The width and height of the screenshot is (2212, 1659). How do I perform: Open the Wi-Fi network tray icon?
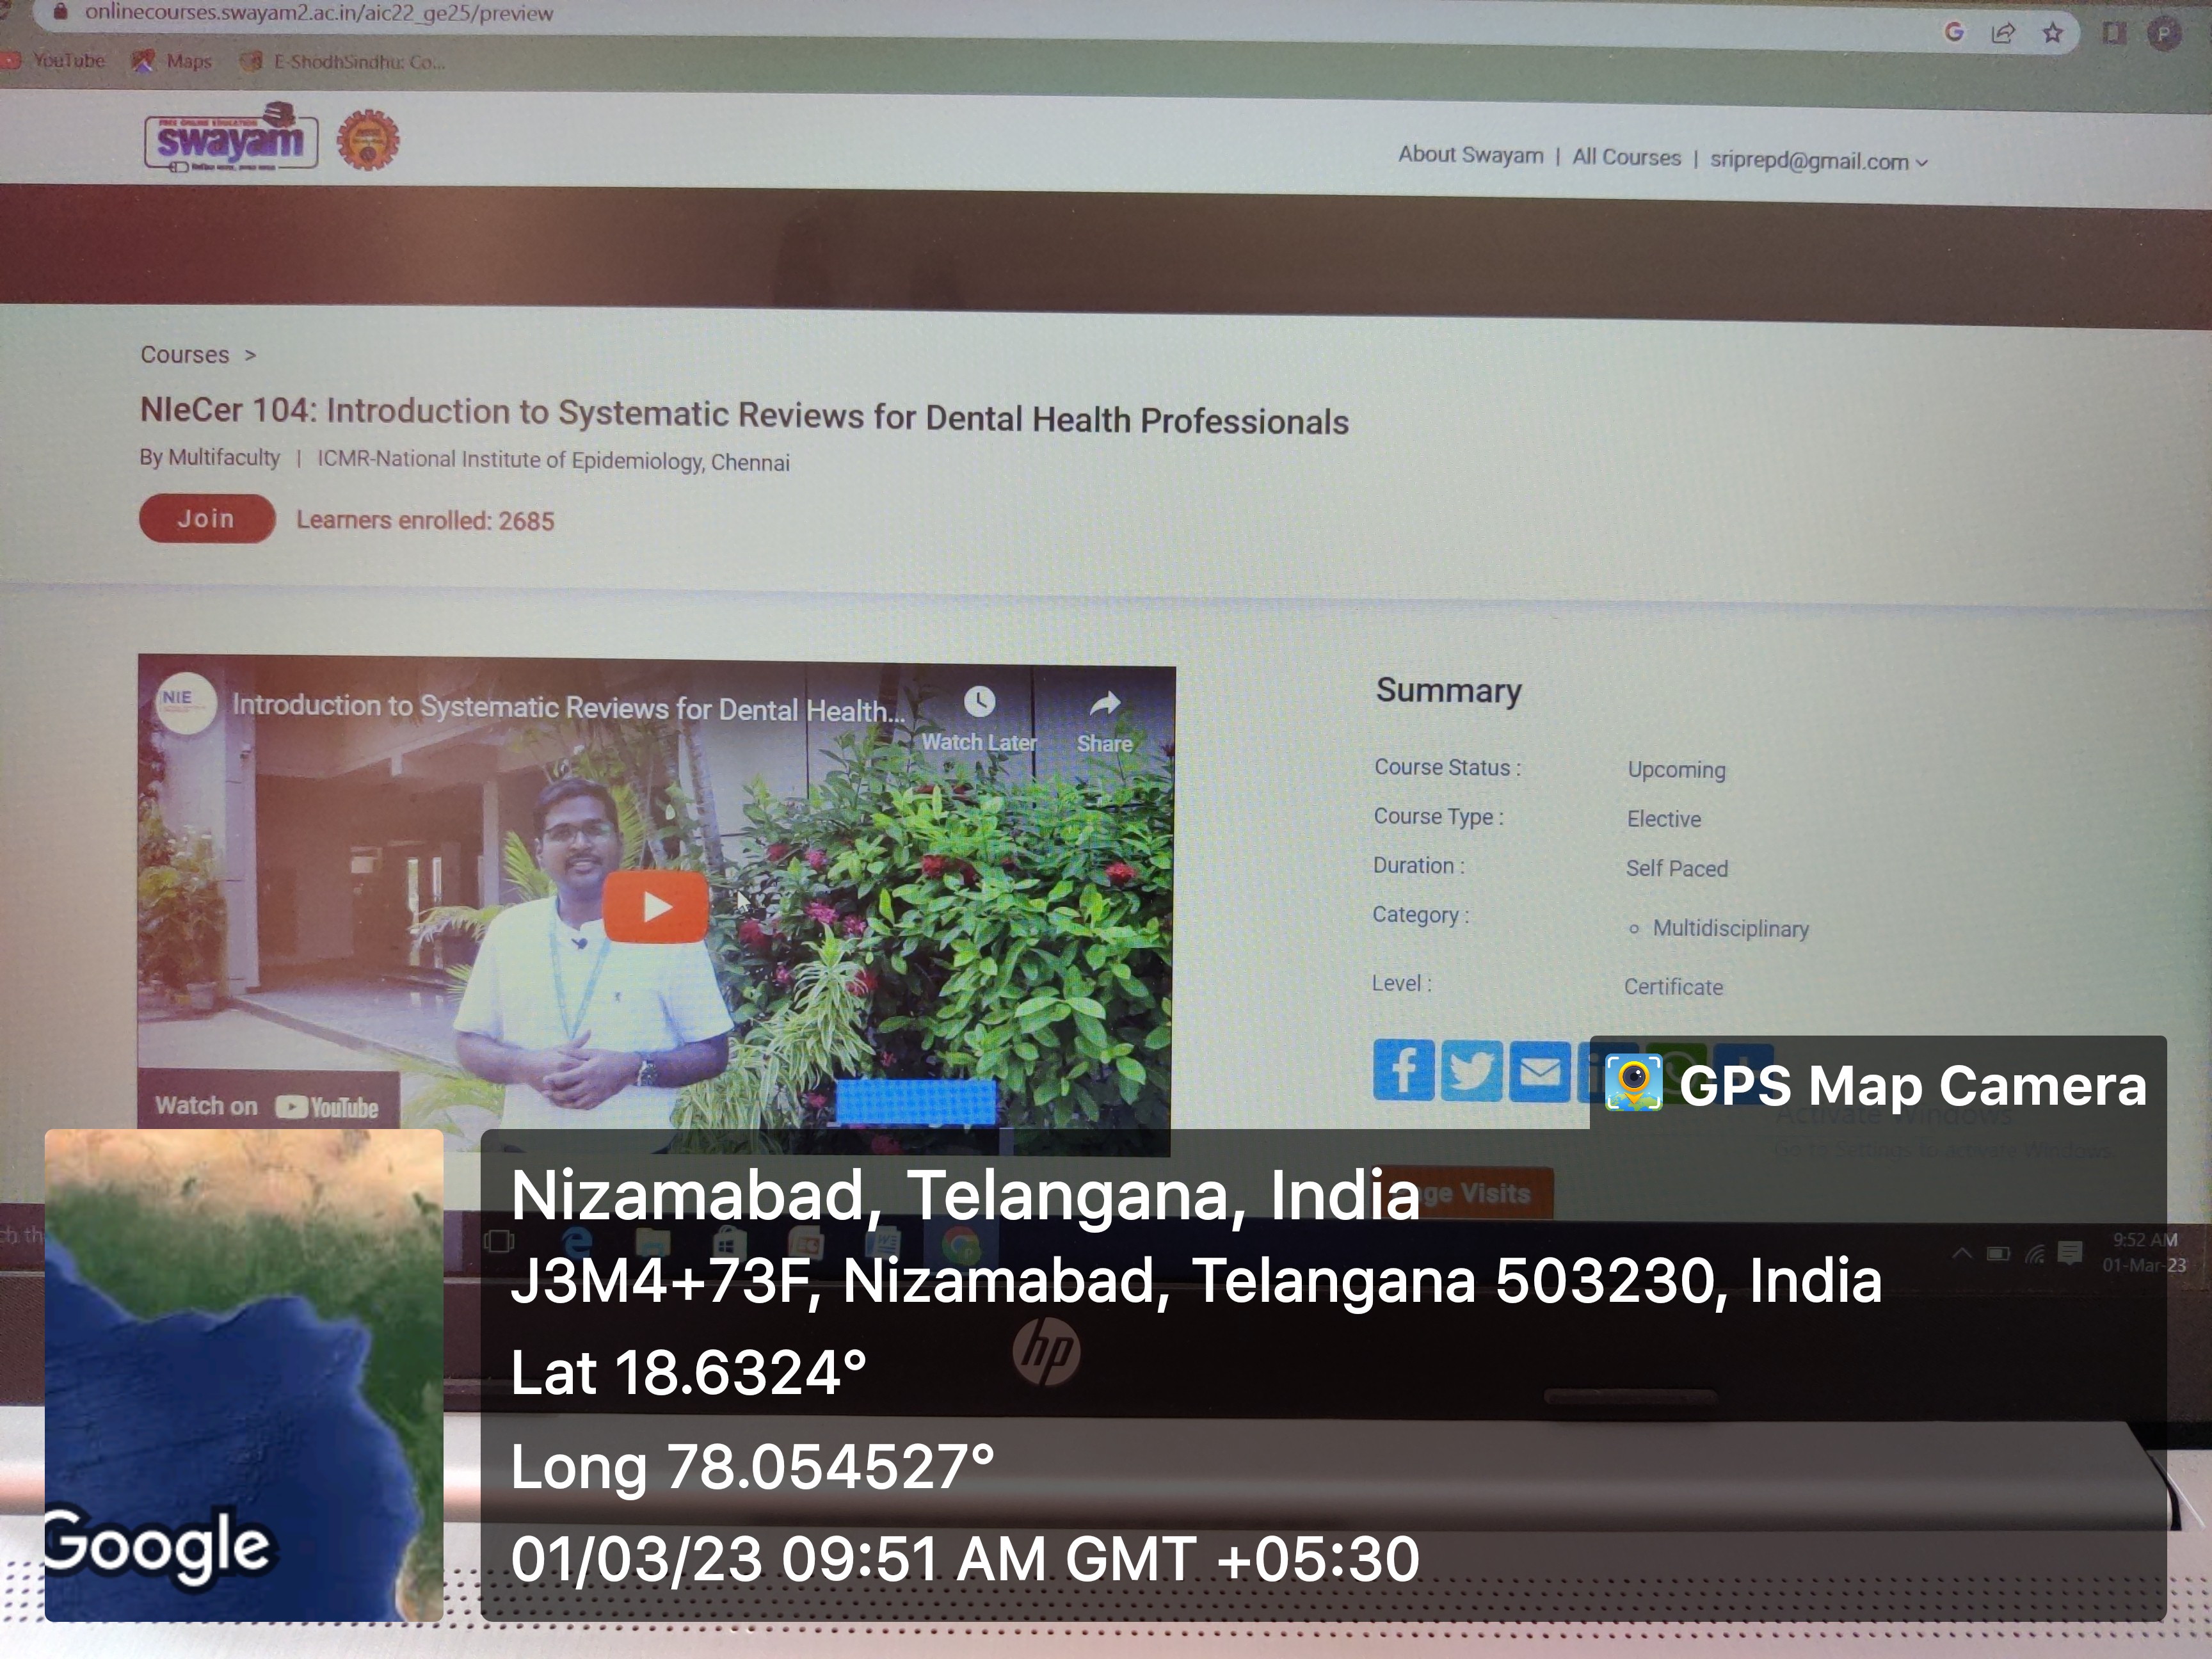pos(2035,1253)
